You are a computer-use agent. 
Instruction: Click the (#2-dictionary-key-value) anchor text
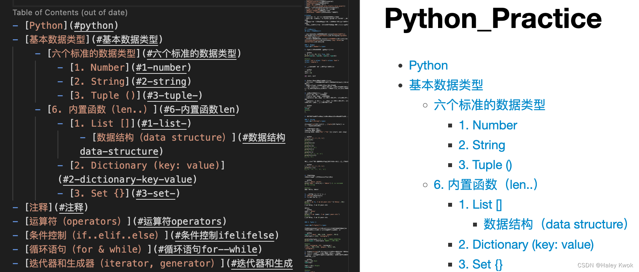[x=127, y=180]
